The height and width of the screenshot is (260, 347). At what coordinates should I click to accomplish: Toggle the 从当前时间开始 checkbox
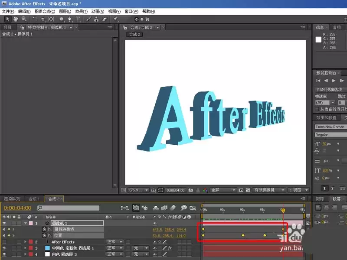pyautogui.click(x=317, y=109)
